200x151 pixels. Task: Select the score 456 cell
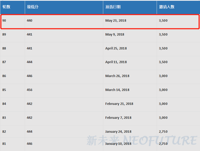click(x=29, y=90)
